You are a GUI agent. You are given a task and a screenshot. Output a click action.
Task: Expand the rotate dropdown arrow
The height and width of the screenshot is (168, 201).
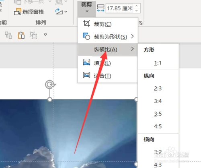[x=66, y=12]
